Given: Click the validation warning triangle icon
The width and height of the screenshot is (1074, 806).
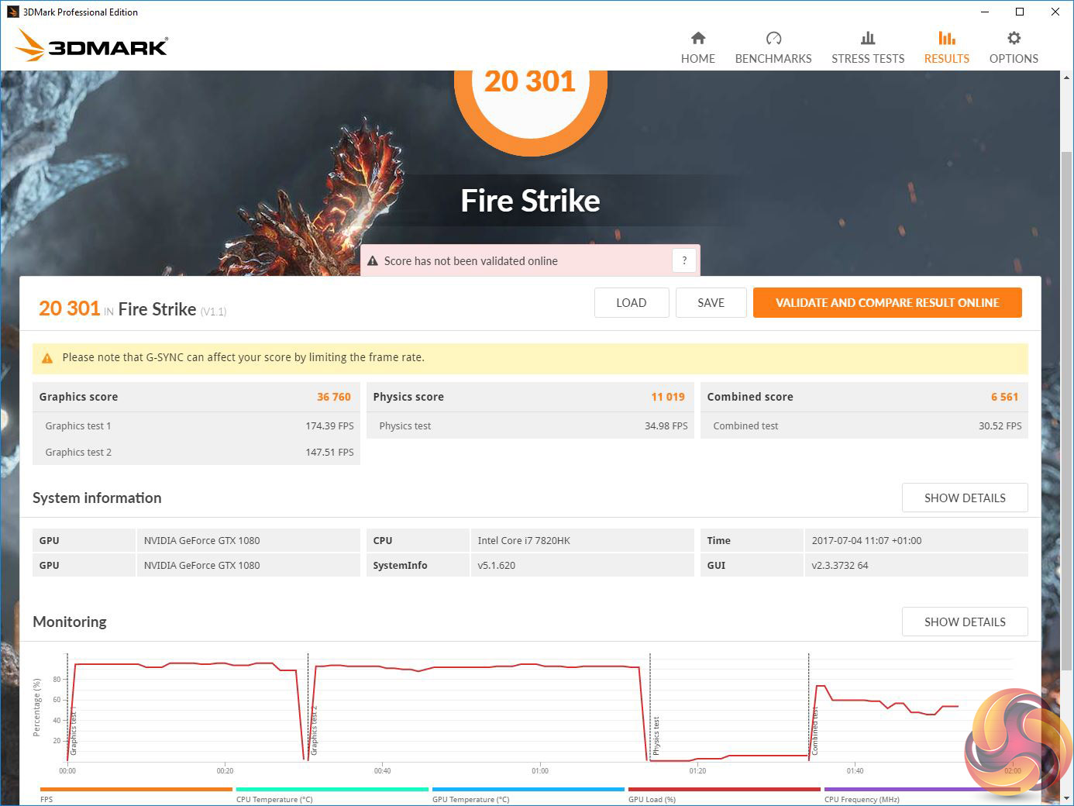Looking at the screenshot, I should 372,261.
